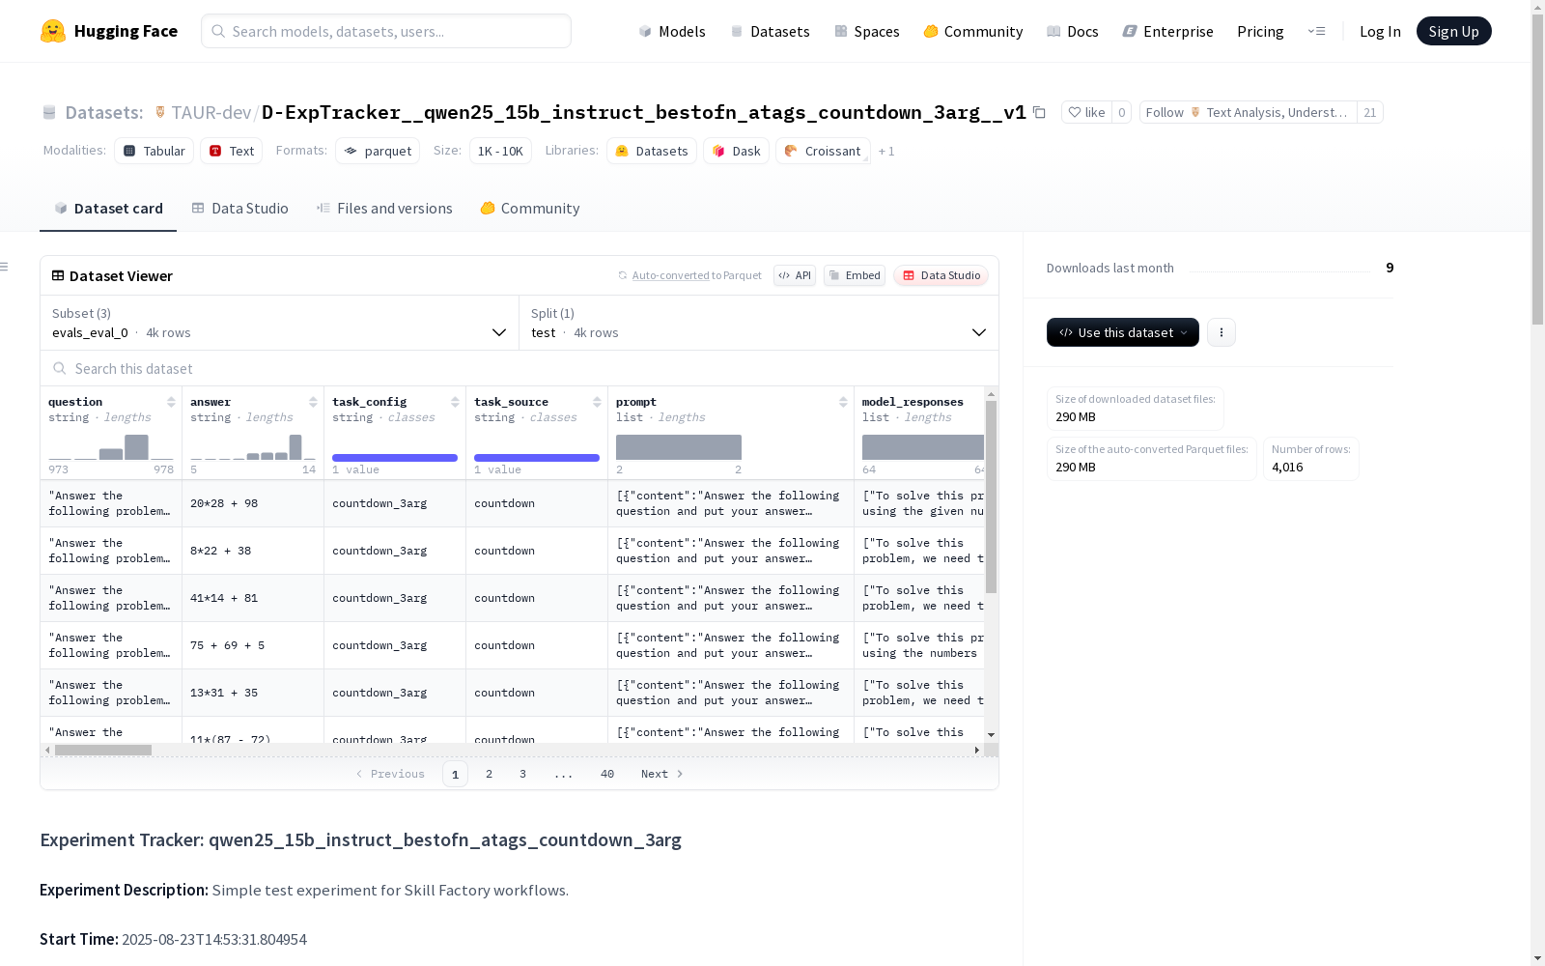Open the Files and versions tab
The height and width of the screenshot is (966, 1545).
pyautogui.click(x=384, y=209)
